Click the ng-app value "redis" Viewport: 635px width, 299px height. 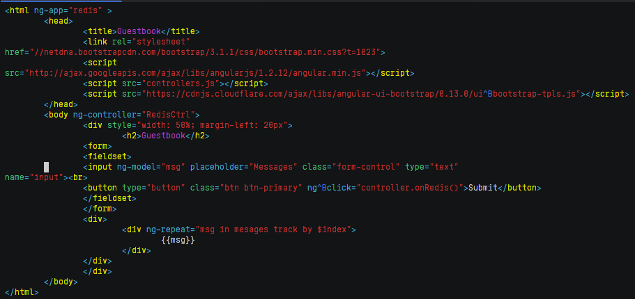[86, 10]
